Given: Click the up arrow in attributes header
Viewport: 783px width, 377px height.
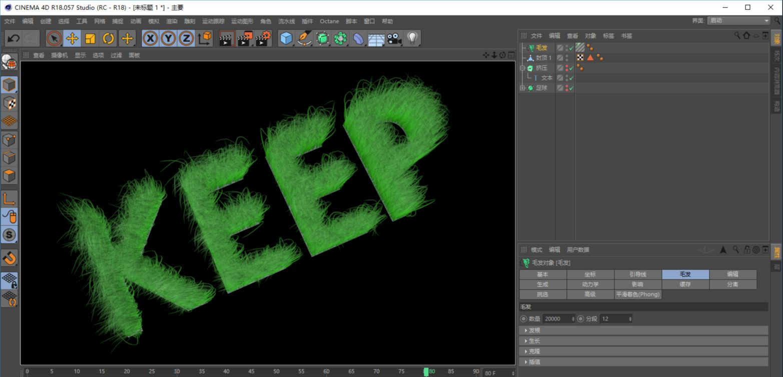Looking at the screenshot, I should (723, 249).
